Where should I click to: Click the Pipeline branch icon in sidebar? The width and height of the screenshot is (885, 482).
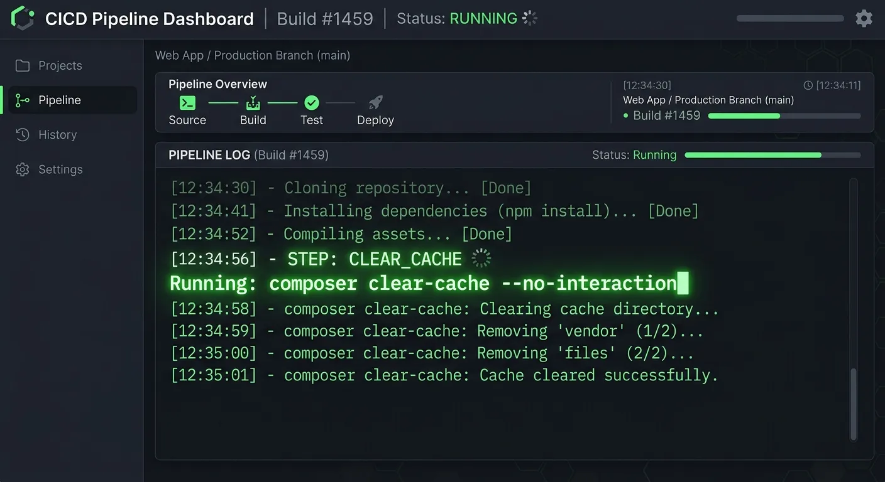point(23,100)
